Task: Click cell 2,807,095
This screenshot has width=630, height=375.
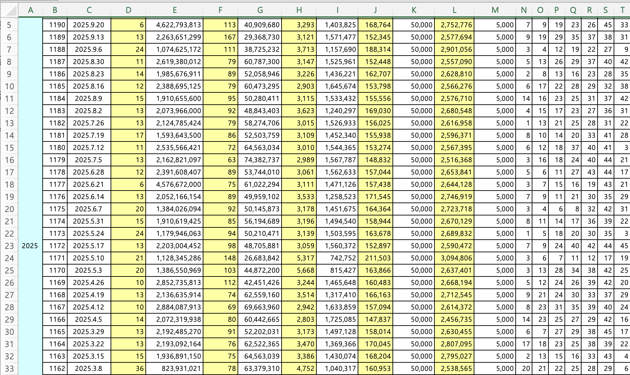Action: tap(454, 344)
